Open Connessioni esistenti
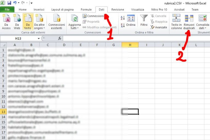210x140 pixels. click(x=57, y=22)
